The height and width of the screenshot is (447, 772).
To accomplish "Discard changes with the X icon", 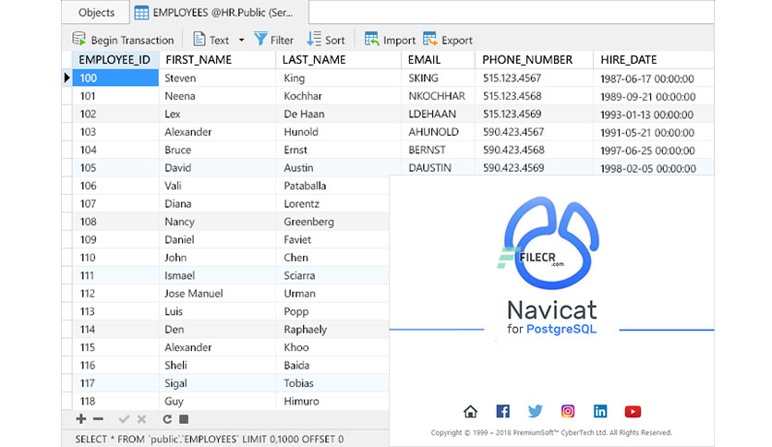I will point(142,419).
